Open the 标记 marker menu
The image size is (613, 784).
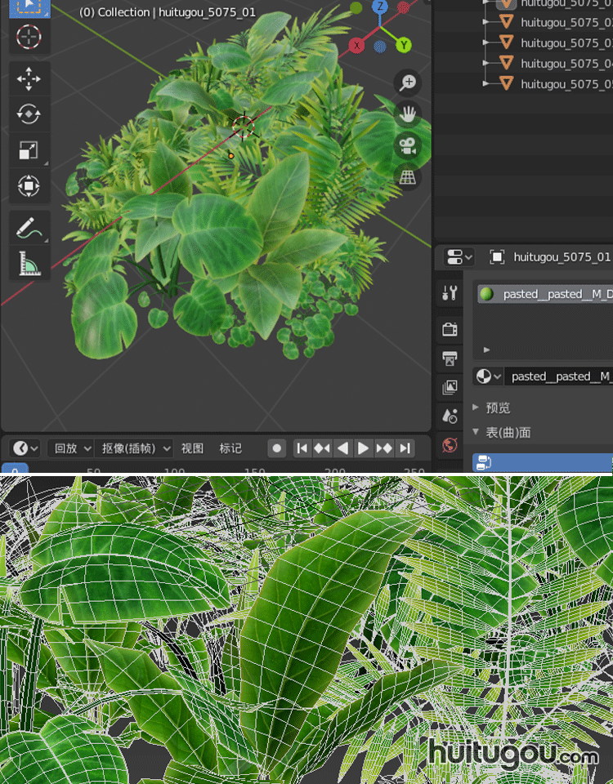230,448
